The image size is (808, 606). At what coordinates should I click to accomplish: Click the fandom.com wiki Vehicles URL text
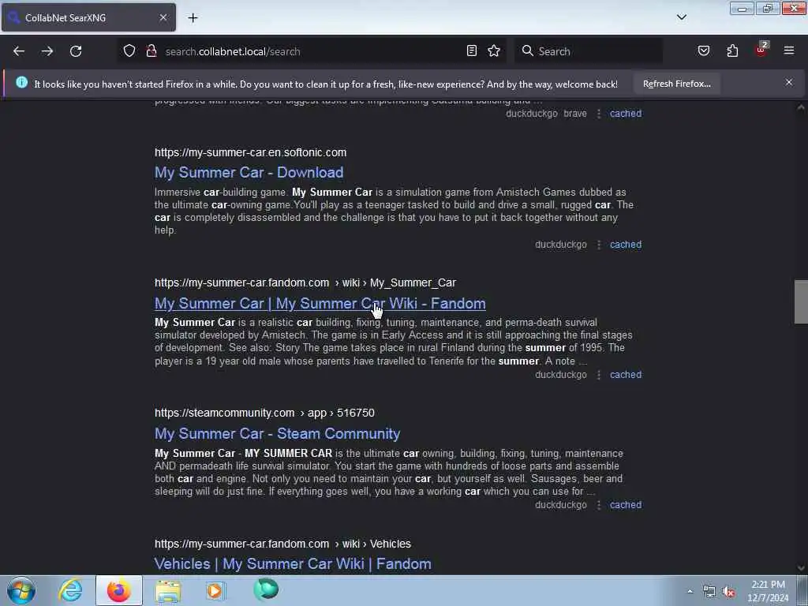(283, 544)
